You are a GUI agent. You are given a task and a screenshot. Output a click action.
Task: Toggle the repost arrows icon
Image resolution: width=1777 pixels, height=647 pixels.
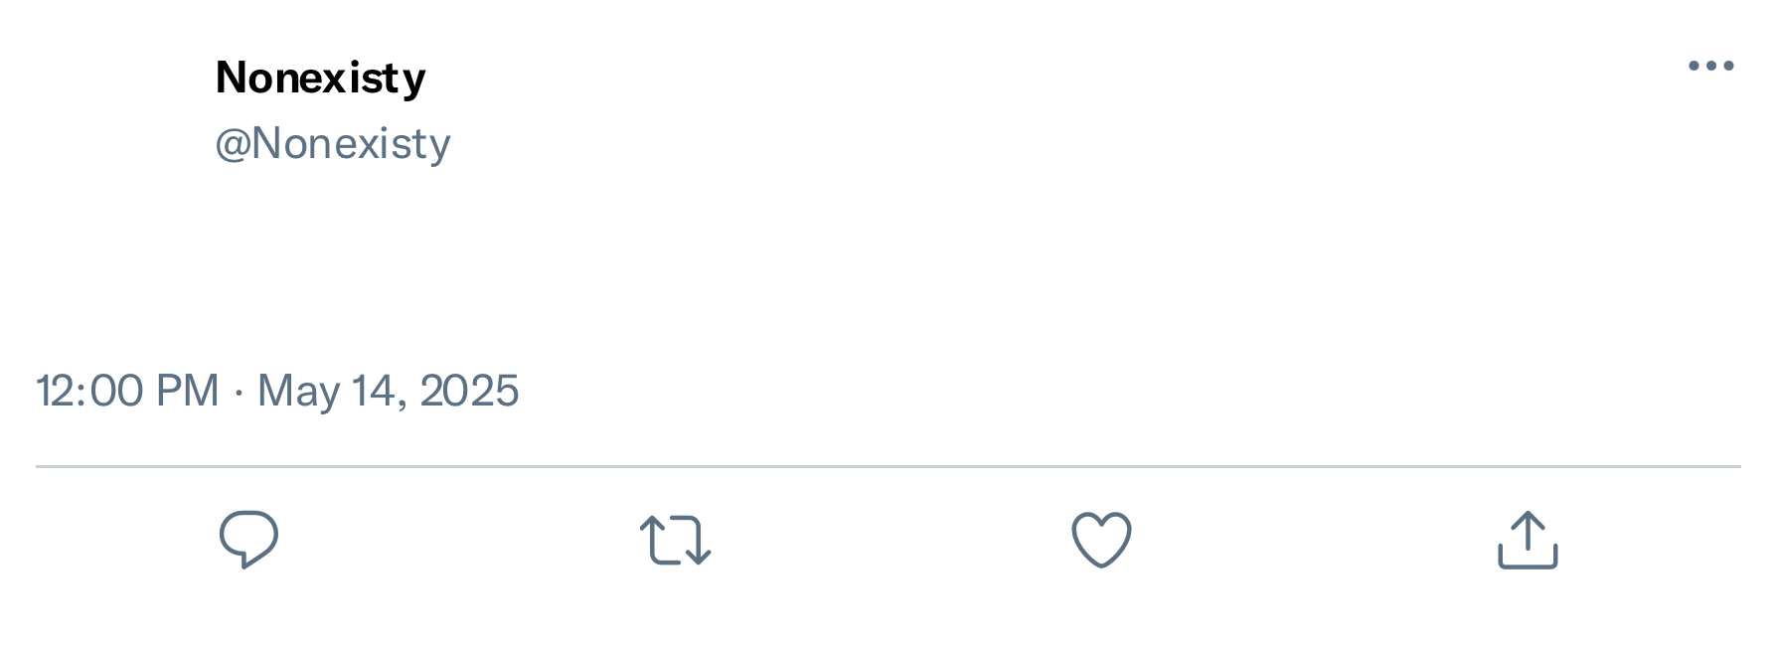(x=675, y=540)
